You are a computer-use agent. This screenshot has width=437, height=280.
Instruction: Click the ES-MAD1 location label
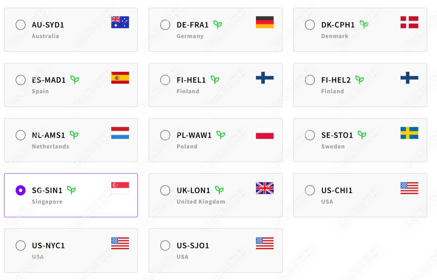(x=49, y=80)
